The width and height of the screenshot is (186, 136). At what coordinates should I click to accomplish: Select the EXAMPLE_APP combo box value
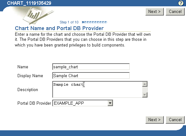[x=80, y=103]
